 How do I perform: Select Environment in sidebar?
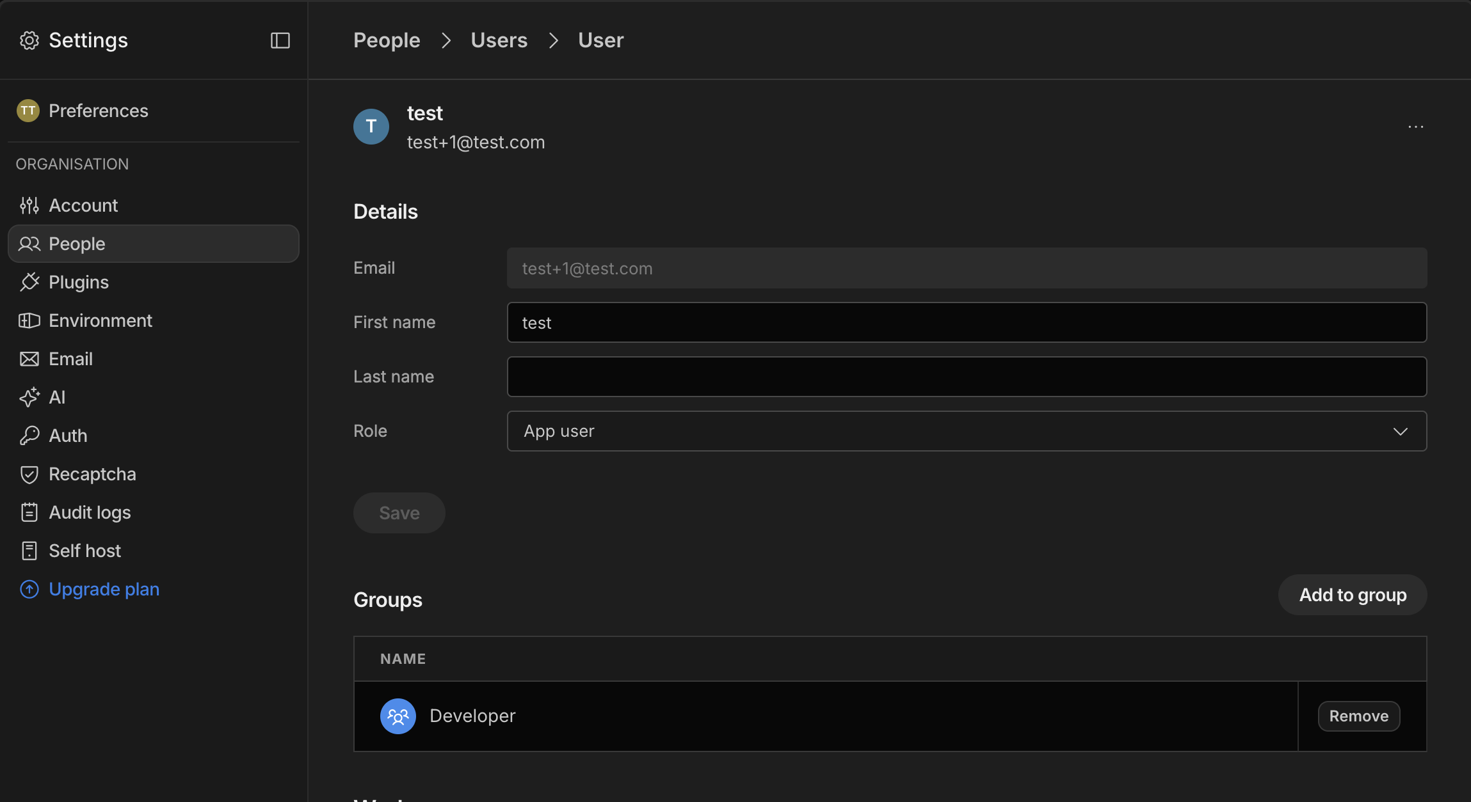pos(100,320)
